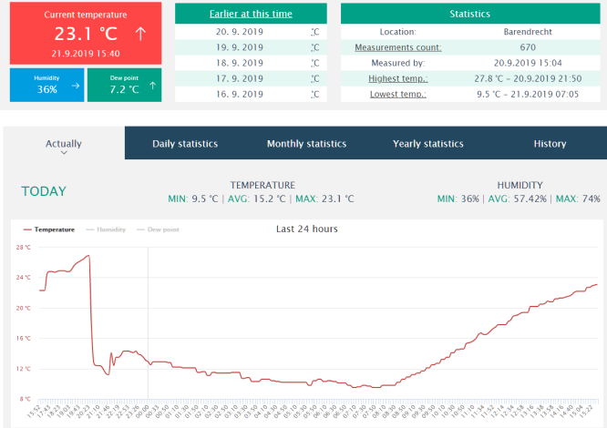Toggle the Dew point series in legend
The image size is (607, 428).
[158, 229]
